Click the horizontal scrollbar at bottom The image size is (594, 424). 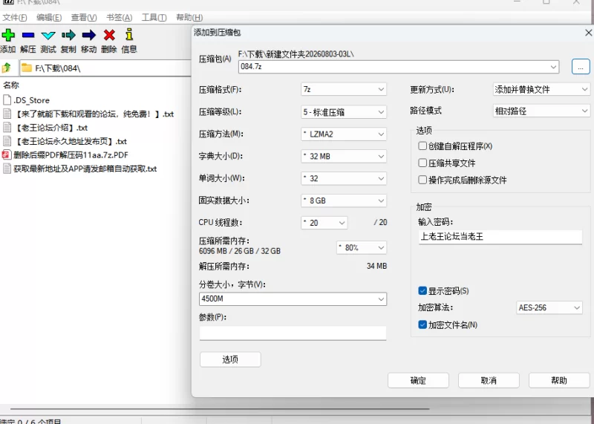click(220, 409)
